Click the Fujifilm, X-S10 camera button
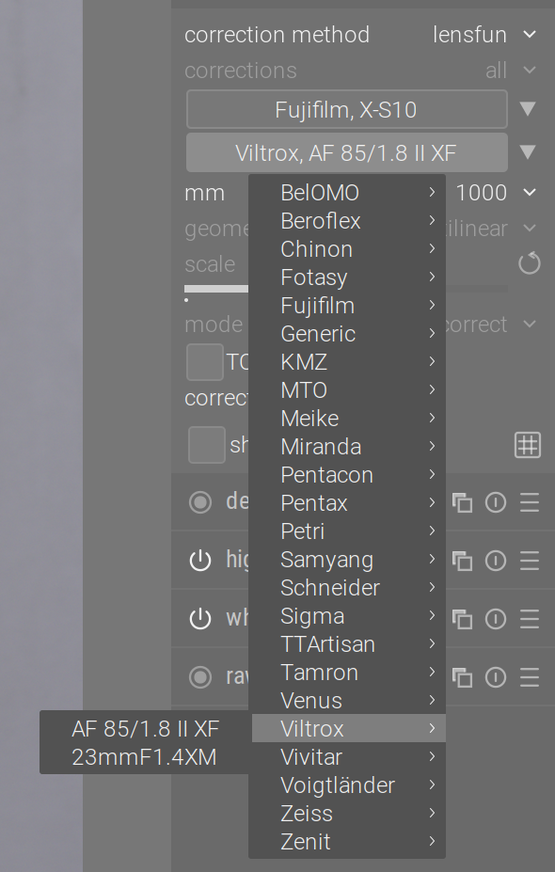The image size is (555, 872). 346,109
